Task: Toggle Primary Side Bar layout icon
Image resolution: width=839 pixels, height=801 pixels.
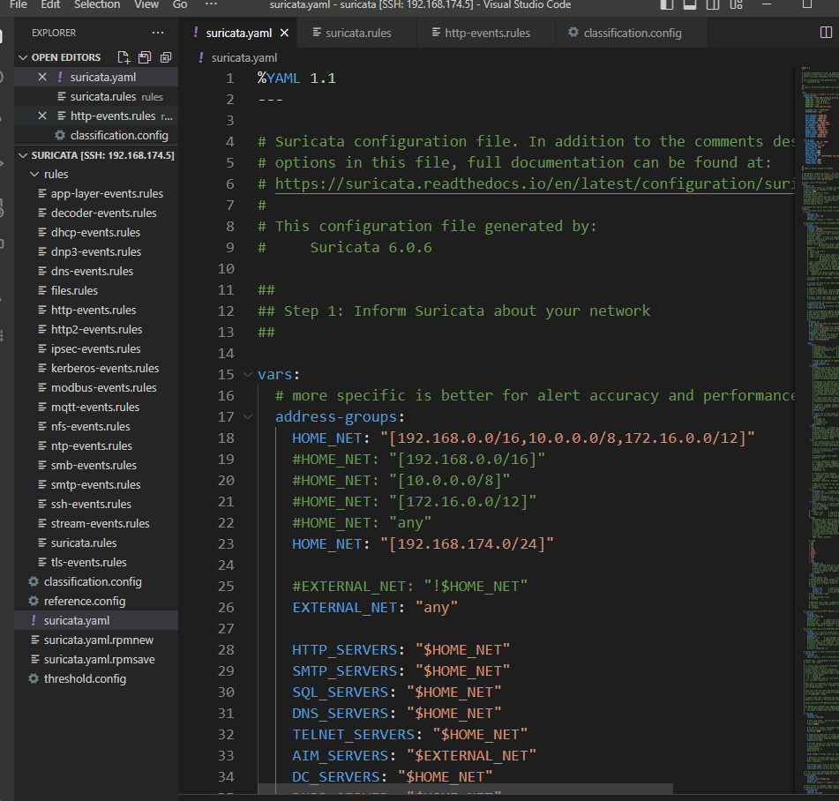Action: coord(667,4)
